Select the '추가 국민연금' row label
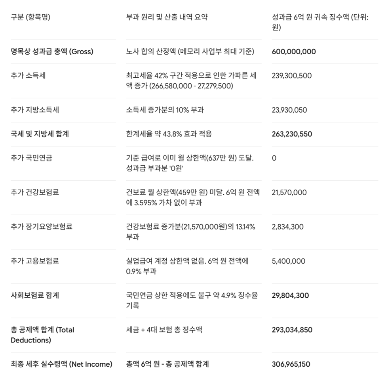Viewport: 386px width, 377px height. click(32, 158)
